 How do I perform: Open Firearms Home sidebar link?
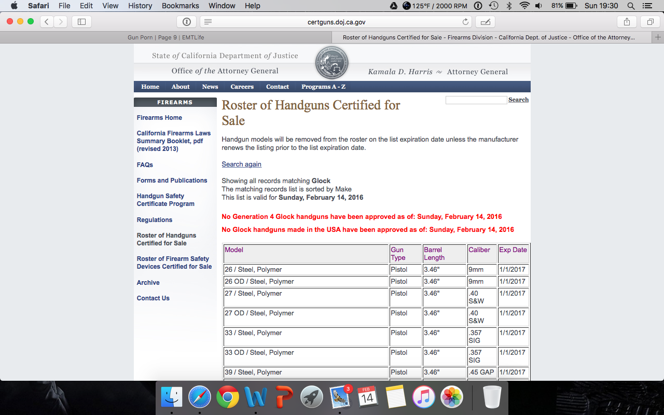[159, 118]
